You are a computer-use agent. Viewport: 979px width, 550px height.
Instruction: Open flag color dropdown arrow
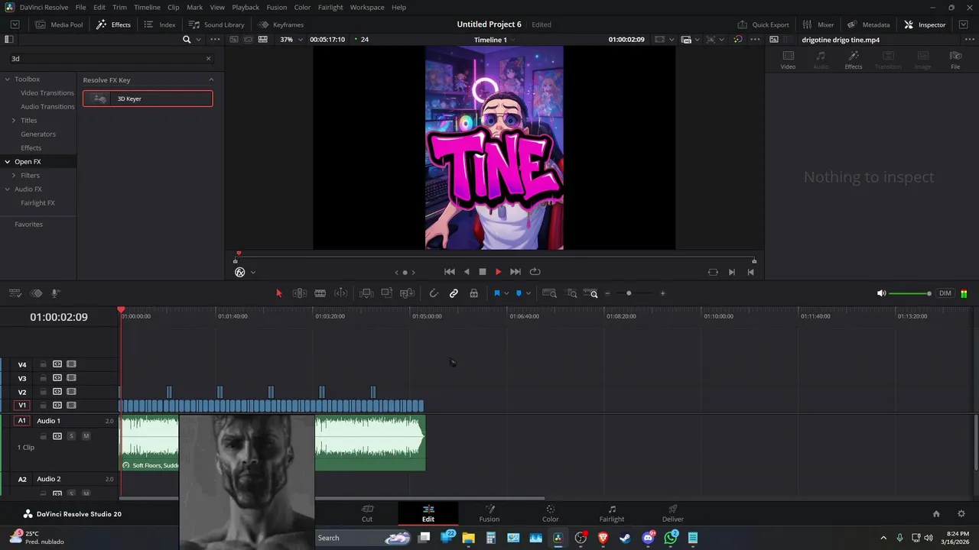tap(506, 293)
